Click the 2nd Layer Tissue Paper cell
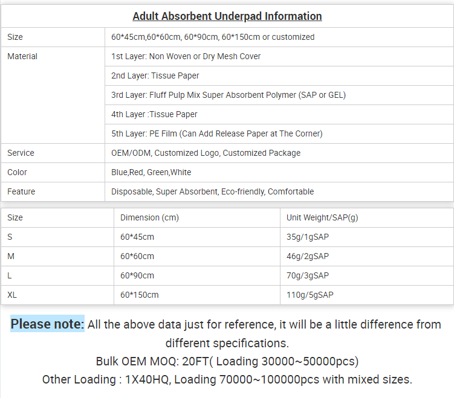454x398 pixels. pos(155,75)
